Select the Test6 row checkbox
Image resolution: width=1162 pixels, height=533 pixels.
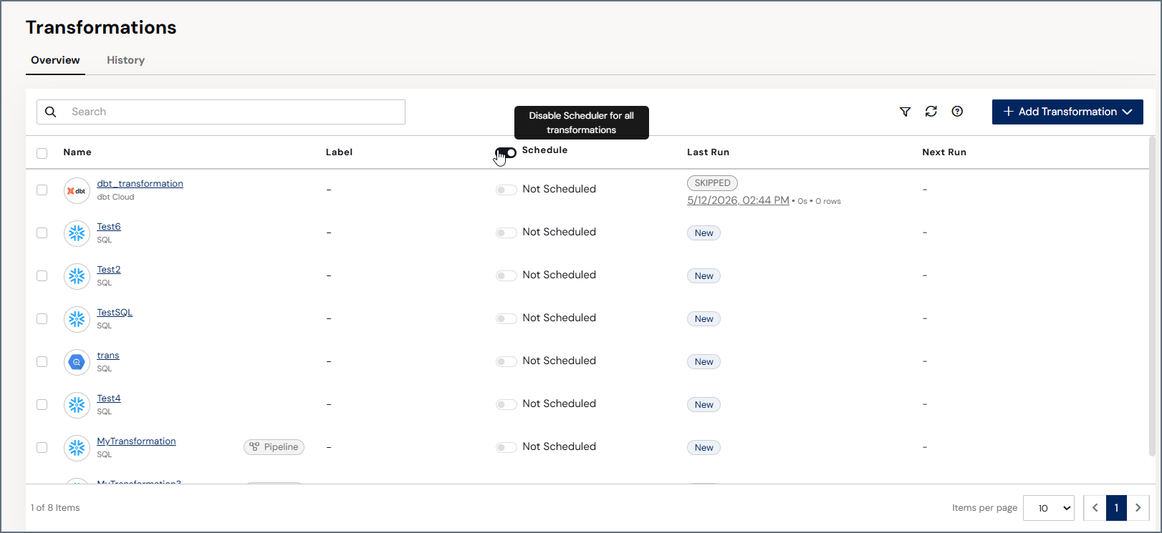42,233
